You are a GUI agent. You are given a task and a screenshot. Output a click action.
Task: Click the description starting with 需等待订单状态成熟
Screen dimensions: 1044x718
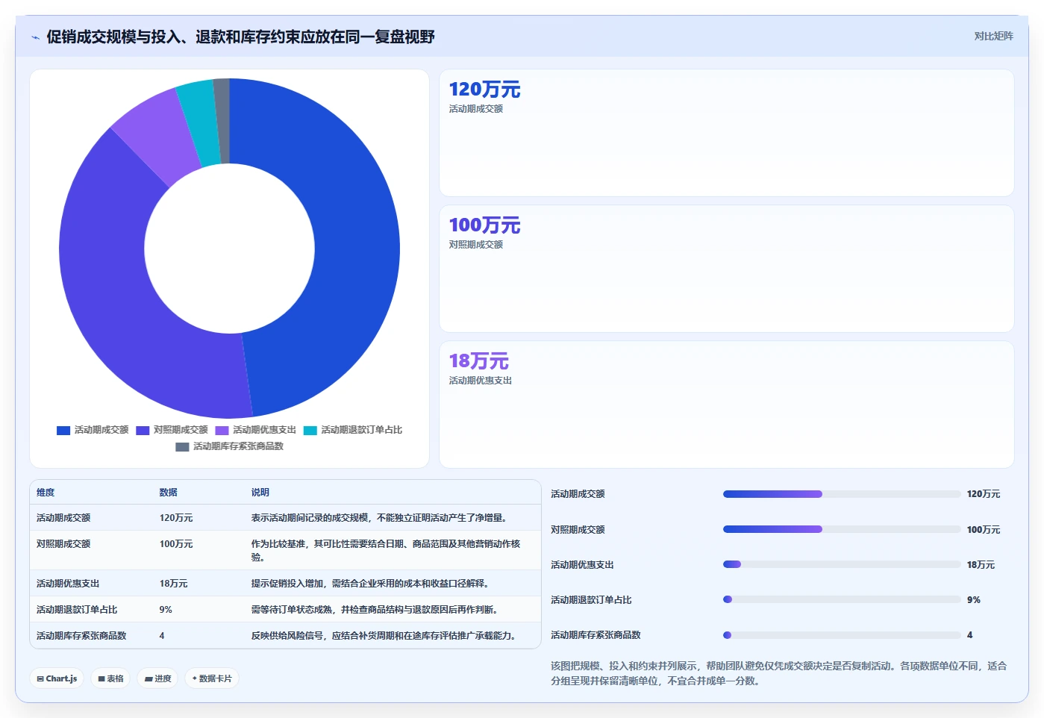[x=377, y=610]
